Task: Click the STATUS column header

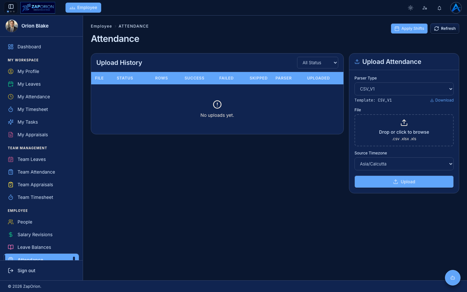Action: pyautogui.click(x=125, y=78)
